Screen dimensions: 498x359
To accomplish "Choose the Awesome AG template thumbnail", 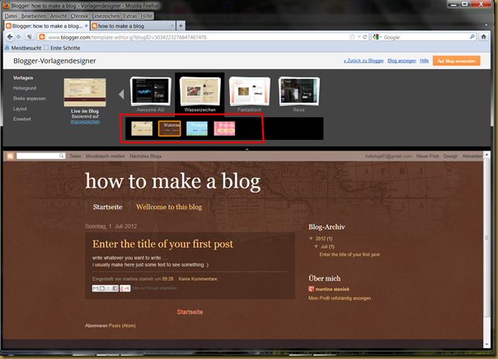I will [x=151, y=91].
